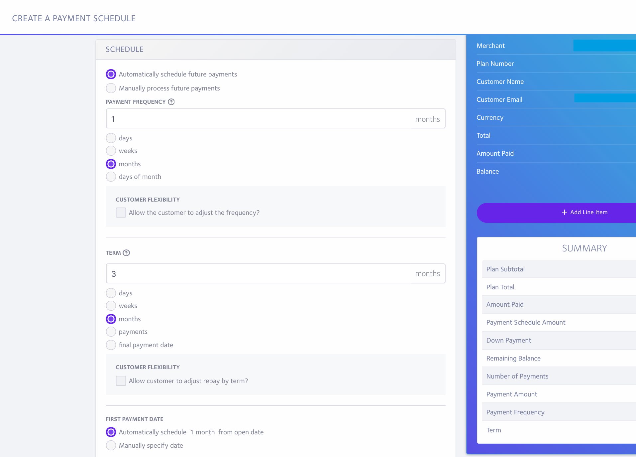The image size is (636, 457).
Task: Allow the customer to adjust the frequency
Action: pos(121,213)
